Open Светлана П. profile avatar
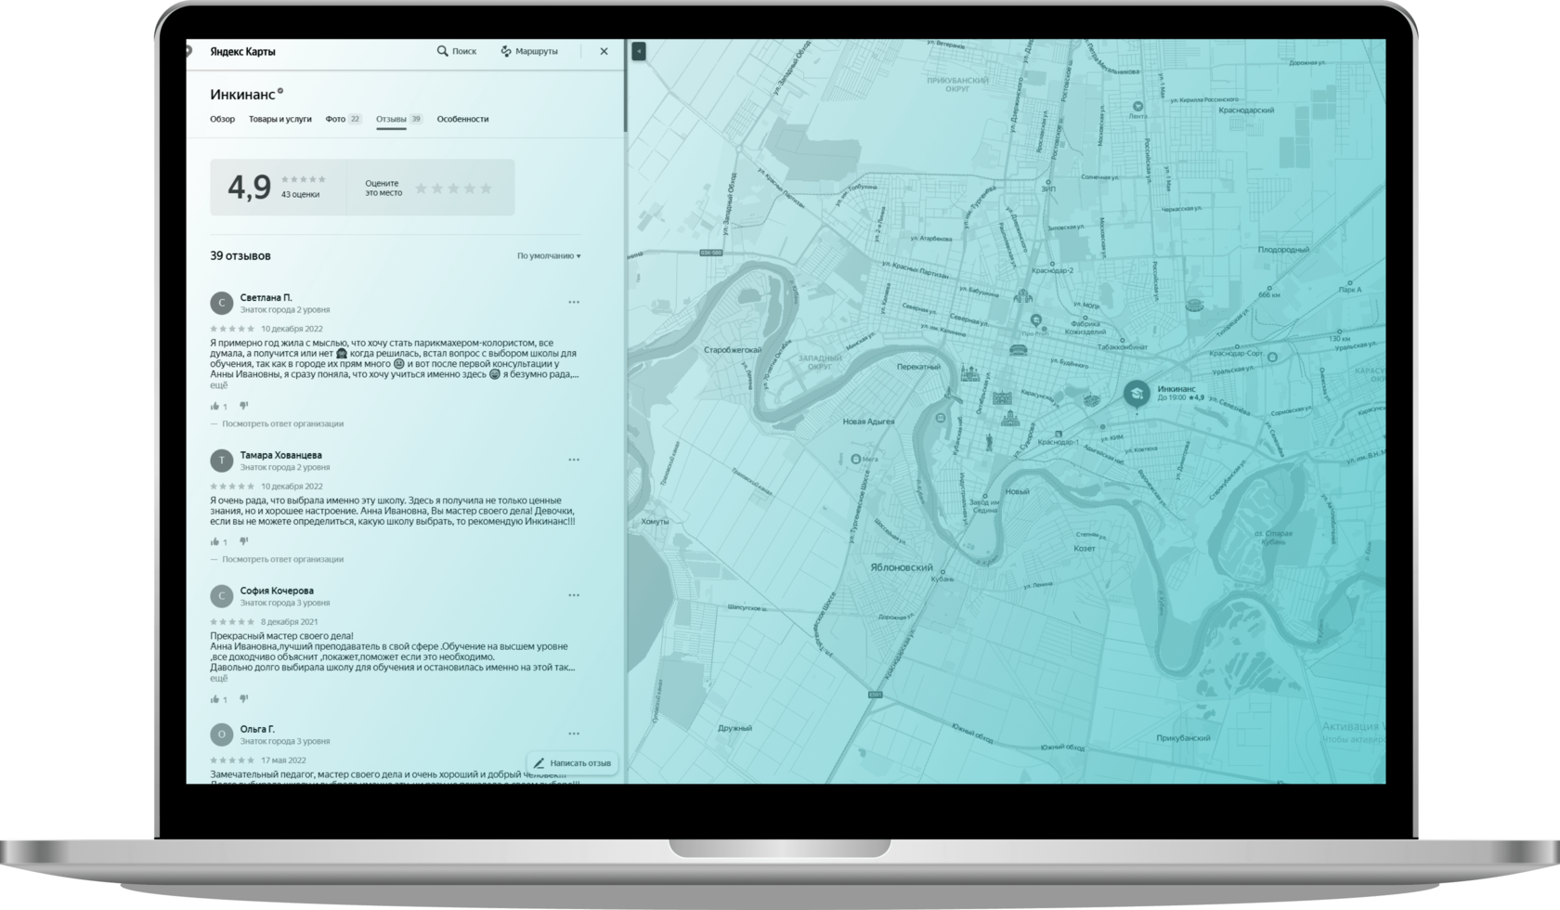 (x=221, y=303)
